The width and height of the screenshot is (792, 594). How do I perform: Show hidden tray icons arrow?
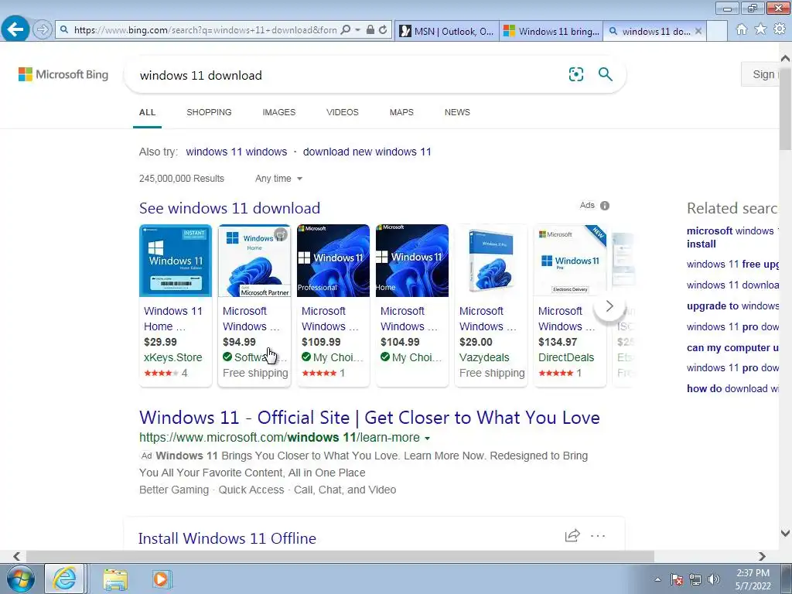[657, 579]
